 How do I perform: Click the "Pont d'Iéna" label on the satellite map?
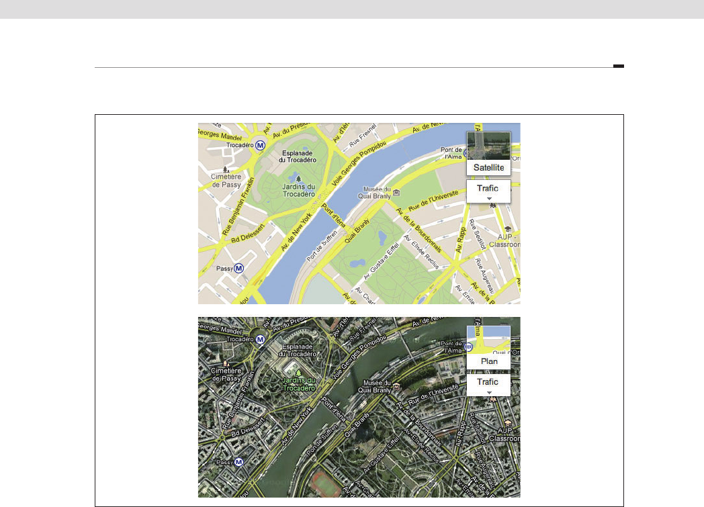click(334, 410)
